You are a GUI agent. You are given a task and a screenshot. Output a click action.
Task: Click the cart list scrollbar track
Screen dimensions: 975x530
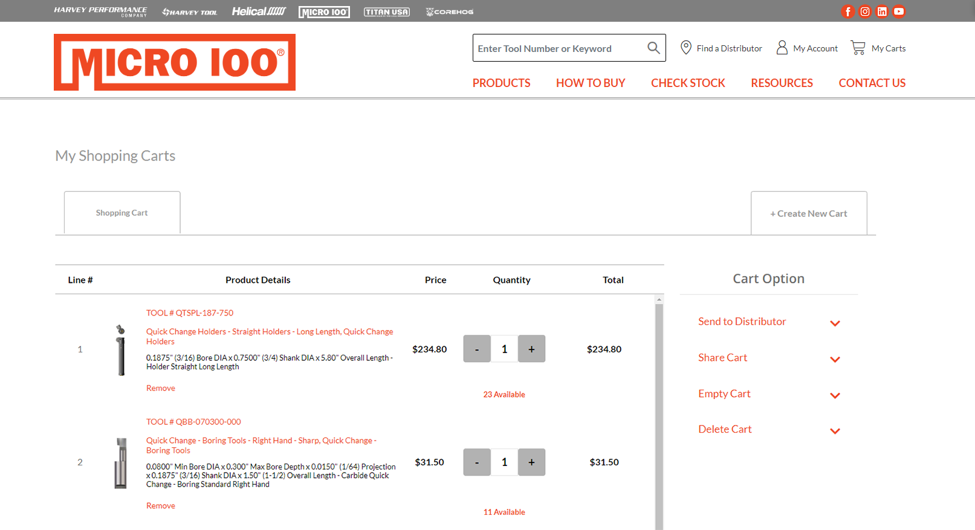pos(659,417)
